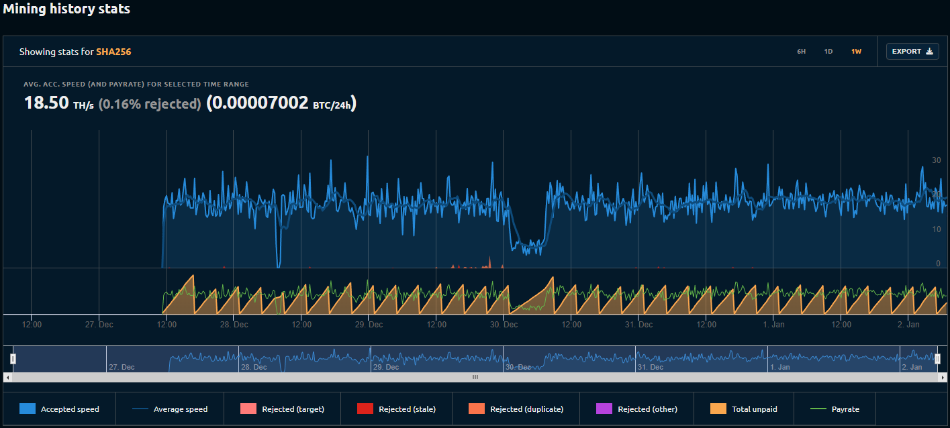Click the SHA256 algorithm link
Screen dimensions: 950x428
[x=113, y=52]
